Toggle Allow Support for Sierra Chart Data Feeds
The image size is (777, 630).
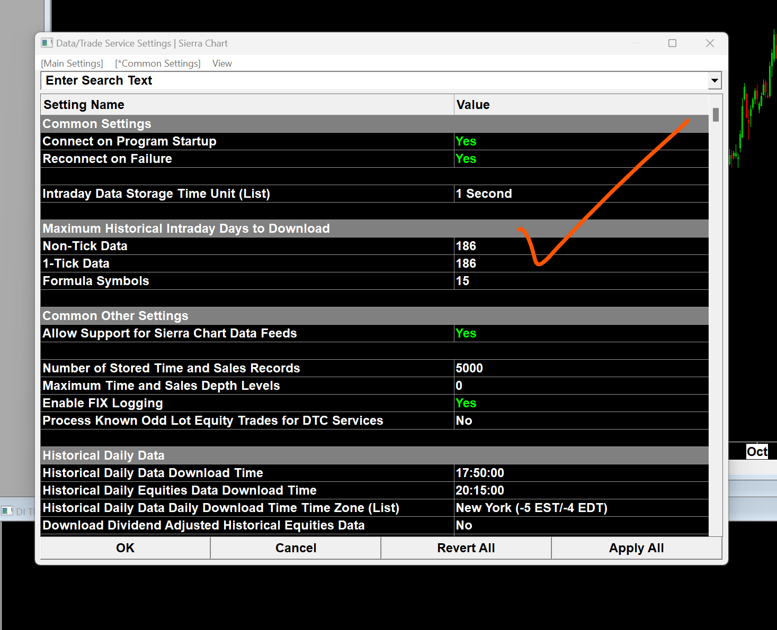click(581, 333)
